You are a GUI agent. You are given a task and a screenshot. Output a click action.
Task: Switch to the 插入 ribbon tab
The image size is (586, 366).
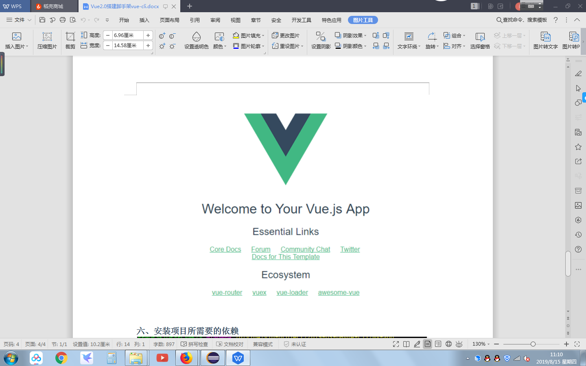(144, 20)
